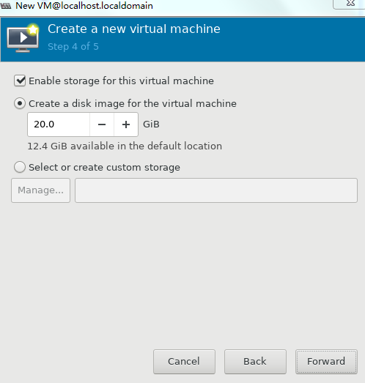365x383 pixels.
Task: Click the Manage... storage button
Action: [x=40, y=190]
